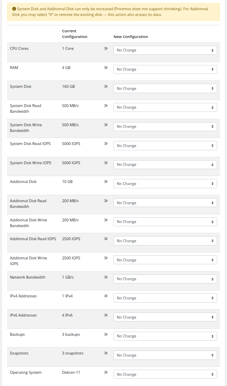Open the Network Bandwidth dropdown

[165, 279]
